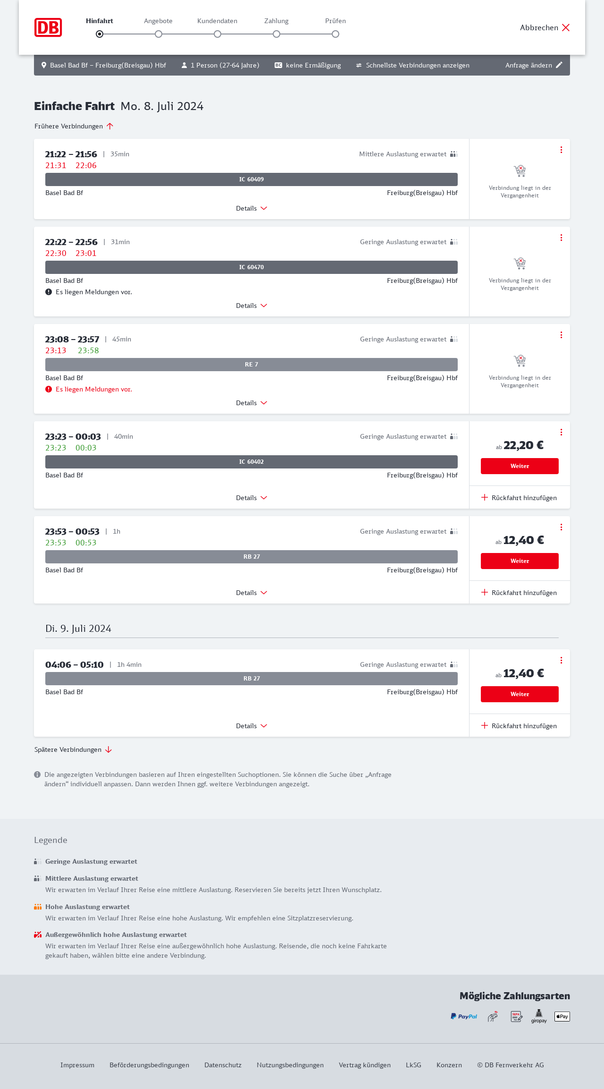Screen dimensions: 604x1089
Task: Open three-dot menu for IC 60402 connection
Action: click(561, 432)
